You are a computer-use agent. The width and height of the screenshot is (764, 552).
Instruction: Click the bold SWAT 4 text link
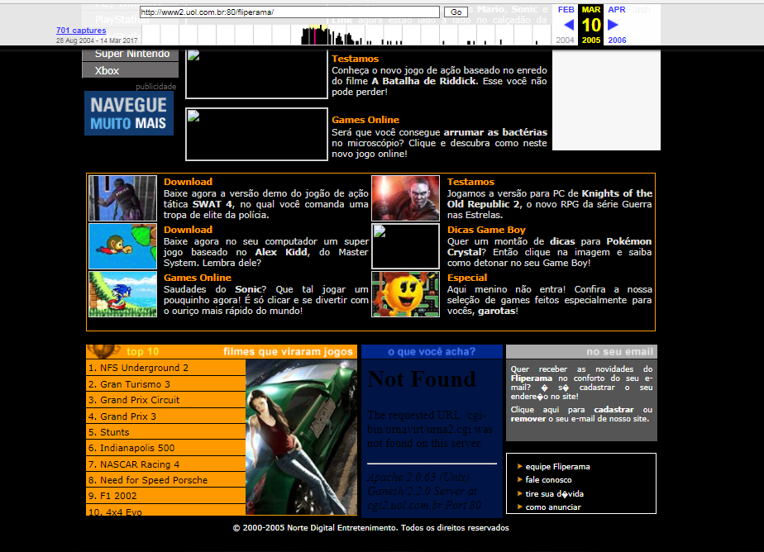pyautogui.click(x=212, y=204)
